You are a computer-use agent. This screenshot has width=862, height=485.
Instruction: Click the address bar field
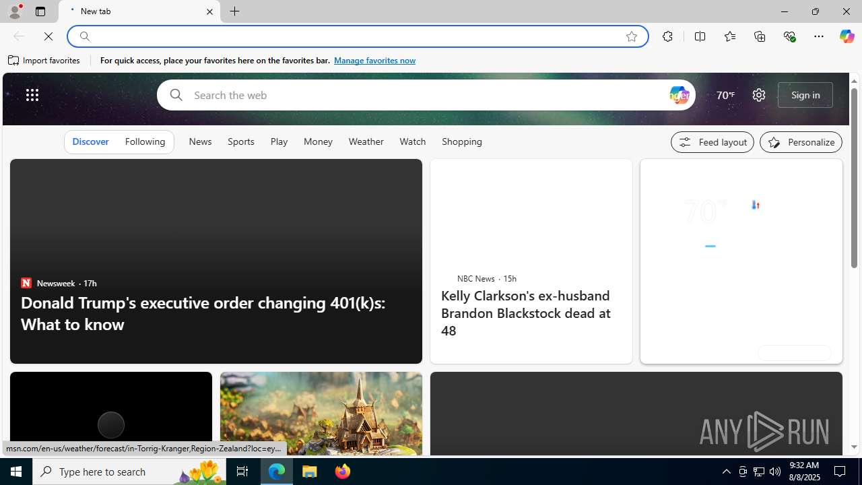point(357,36)
